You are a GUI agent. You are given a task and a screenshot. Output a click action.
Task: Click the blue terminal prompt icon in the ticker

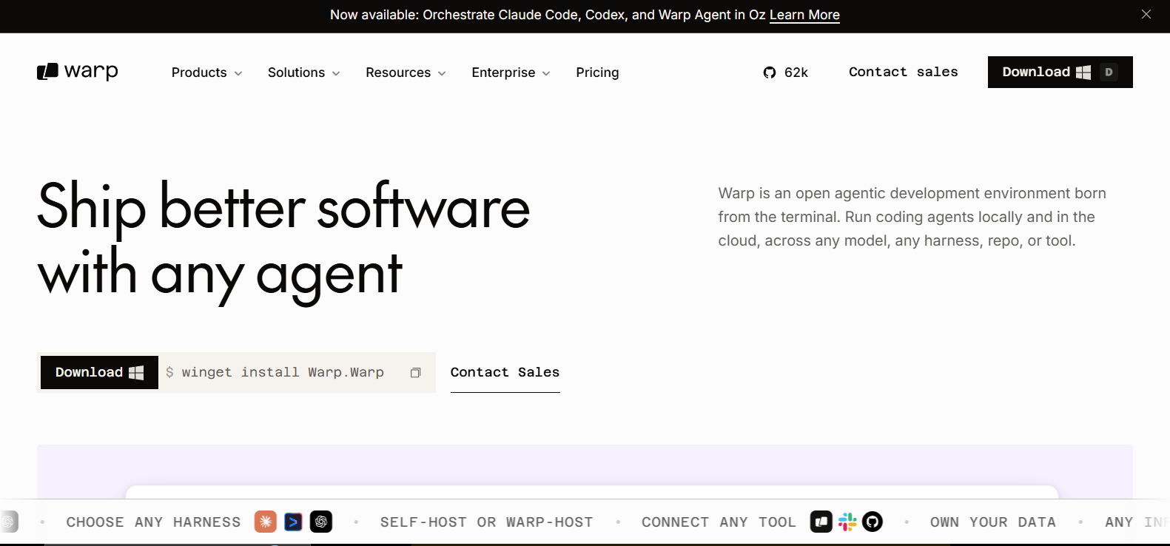pos(293,522)
